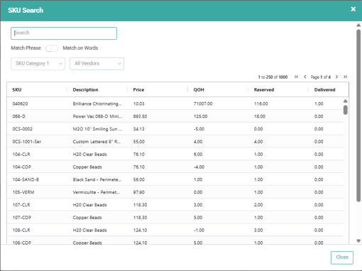
Task: Open the All Vendors dropdown
Action: click(97, 64)
